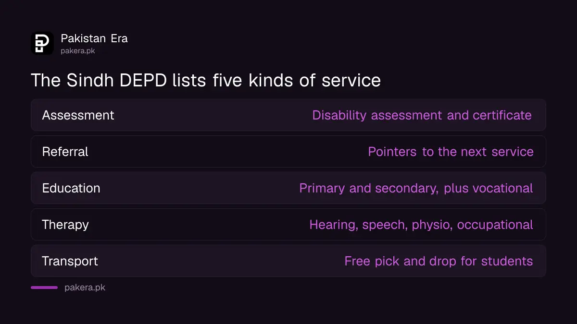Select the Referral row label
Viewport: 577px width, 324px height.
(65, 152)
